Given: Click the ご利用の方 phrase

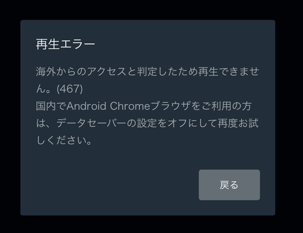Looking at the screenshot, I should point(226,106).
